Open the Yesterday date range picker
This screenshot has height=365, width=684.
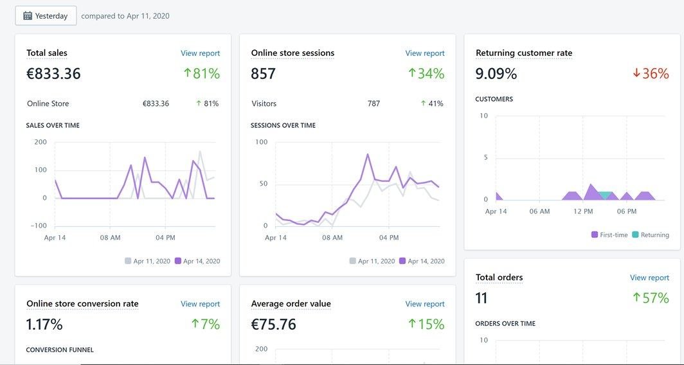point(46,15)
